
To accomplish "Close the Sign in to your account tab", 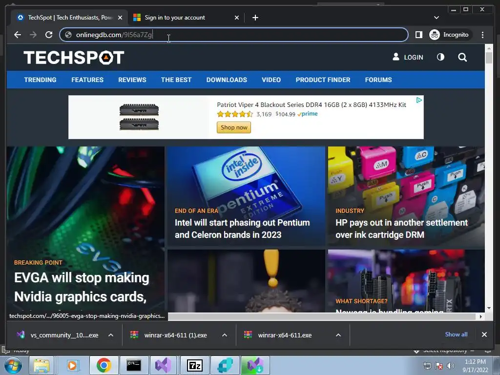I will click(237, 18).
